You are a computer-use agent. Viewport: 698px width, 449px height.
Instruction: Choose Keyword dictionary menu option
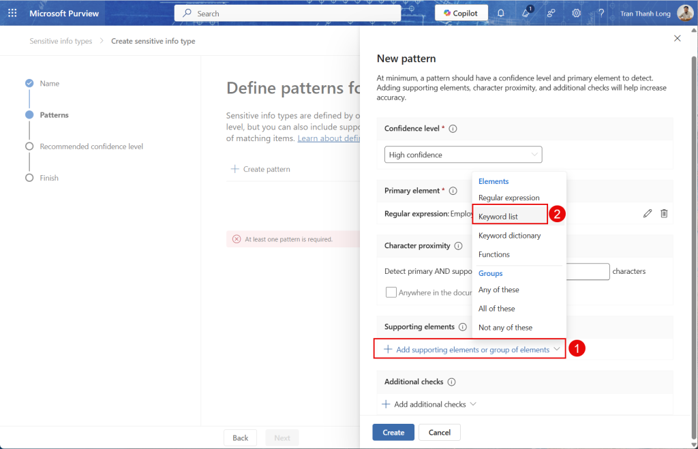click(509, 236)
